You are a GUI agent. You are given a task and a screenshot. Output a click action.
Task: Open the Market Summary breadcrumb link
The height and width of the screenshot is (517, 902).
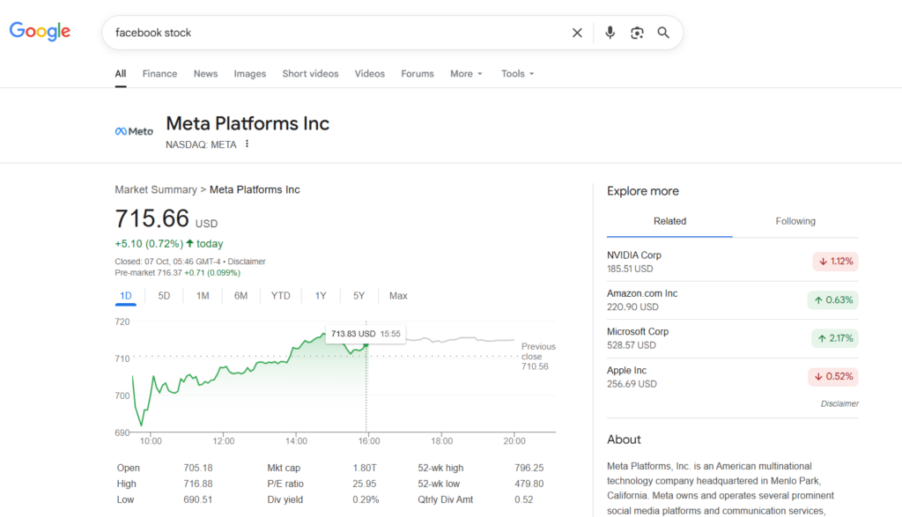click(x=156, y=190)
